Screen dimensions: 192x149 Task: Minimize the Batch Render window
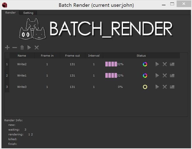tap(164, 5)
